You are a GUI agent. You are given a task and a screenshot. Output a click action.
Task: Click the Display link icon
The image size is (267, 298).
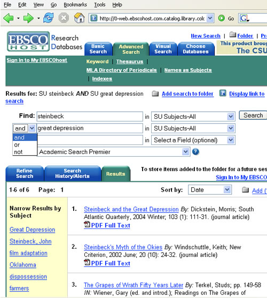(x=223, y=93)
